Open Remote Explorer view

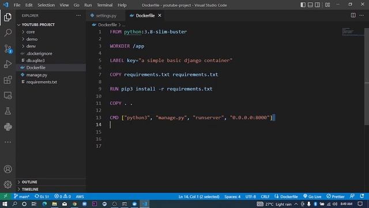(7, 95)
